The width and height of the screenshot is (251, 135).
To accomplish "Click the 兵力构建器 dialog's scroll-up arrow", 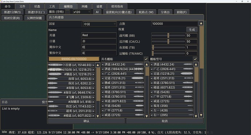I will [x=201, y=23].
